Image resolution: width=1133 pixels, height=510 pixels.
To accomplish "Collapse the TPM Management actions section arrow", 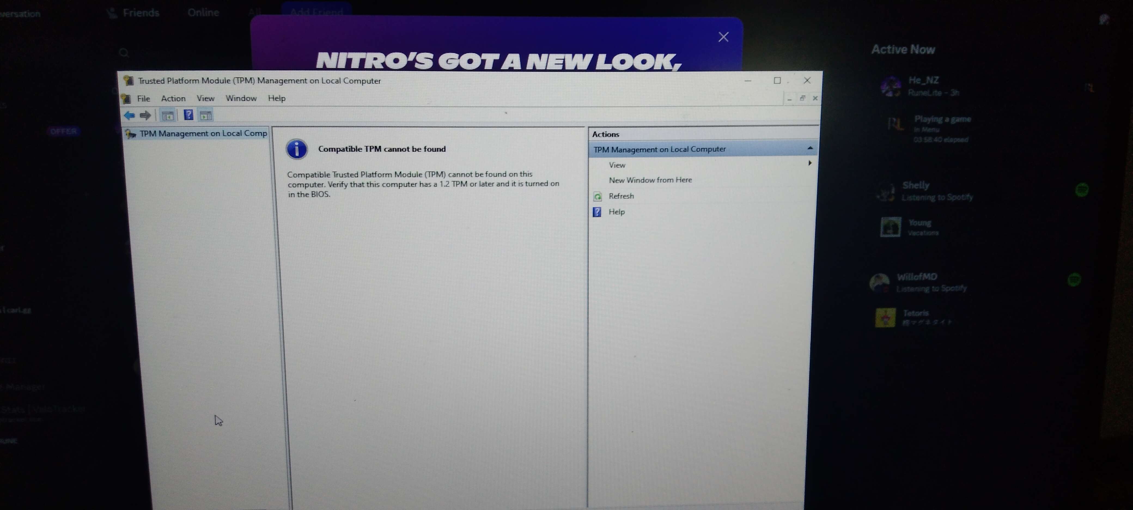I will (810, 148).
